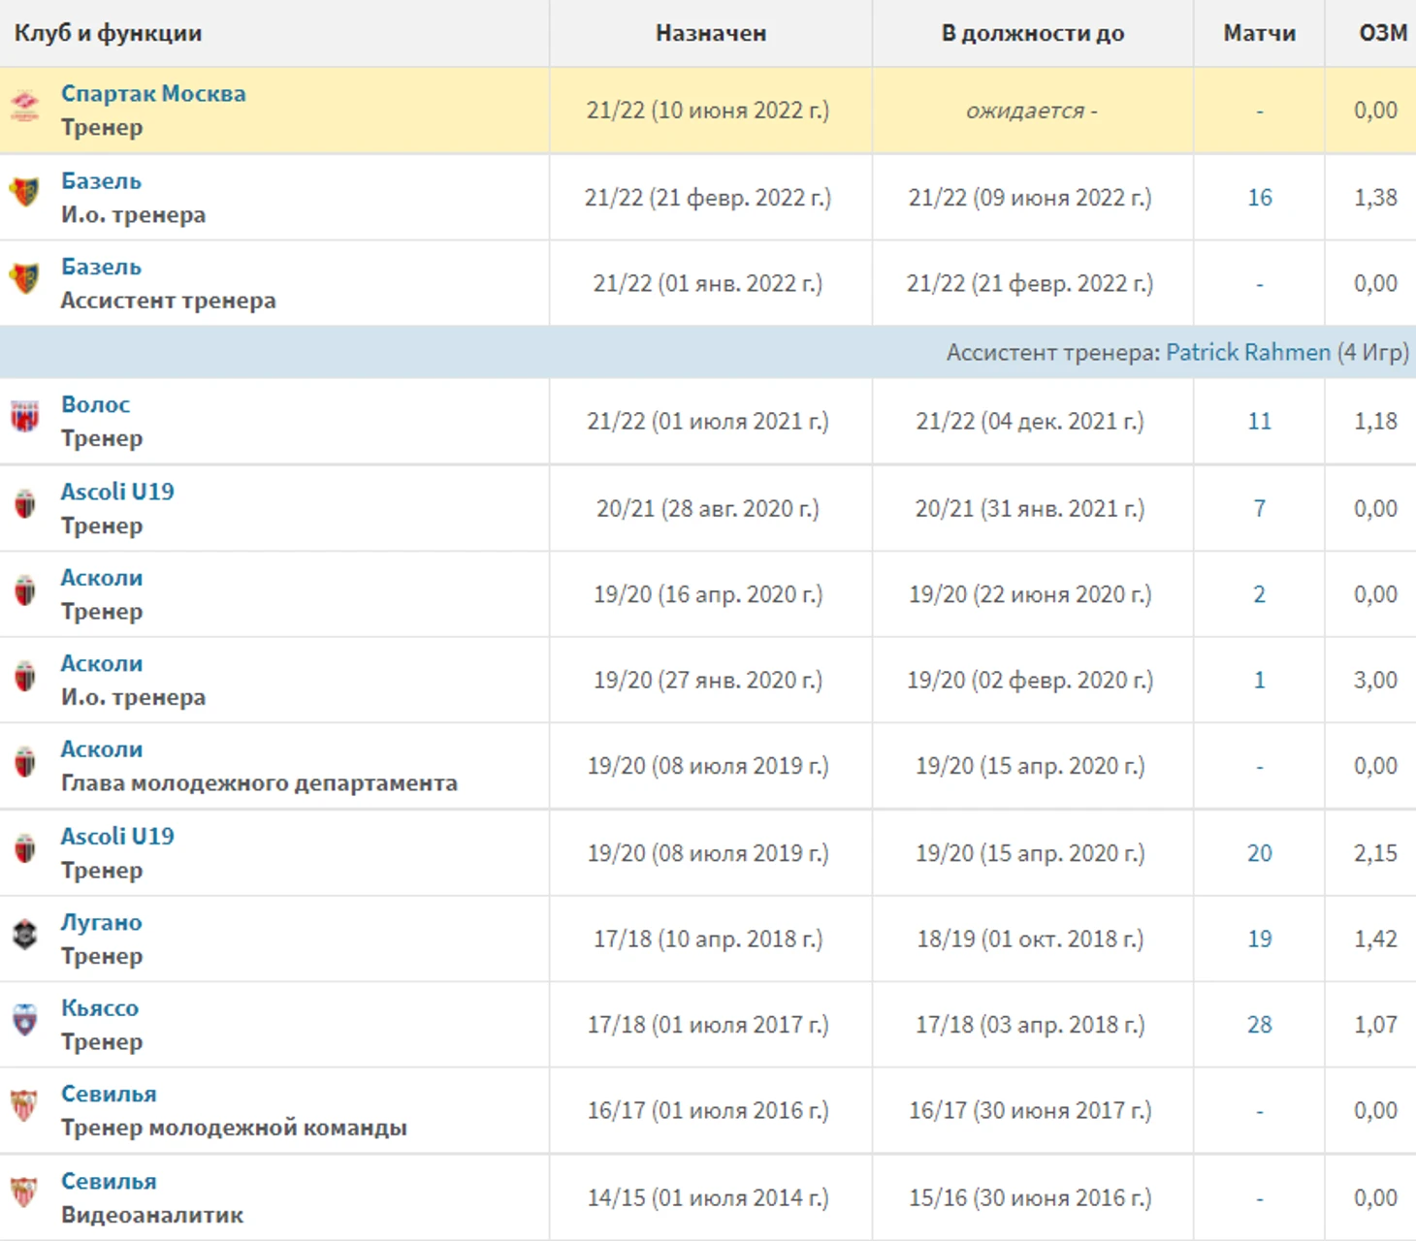Viewport: 1416px width, 1241px height.
Task: Open the 20 matches link for Ascoli U19
Action: pos(1259,853)
